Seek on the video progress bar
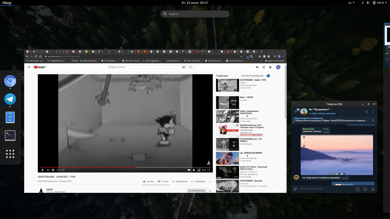 [125, 167]
